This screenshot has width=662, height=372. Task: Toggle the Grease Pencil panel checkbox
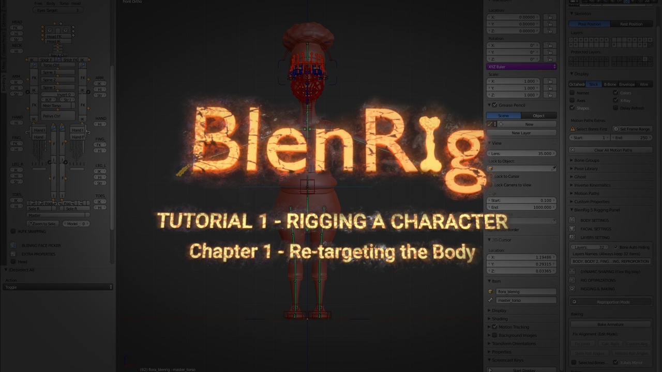(494, 105)
